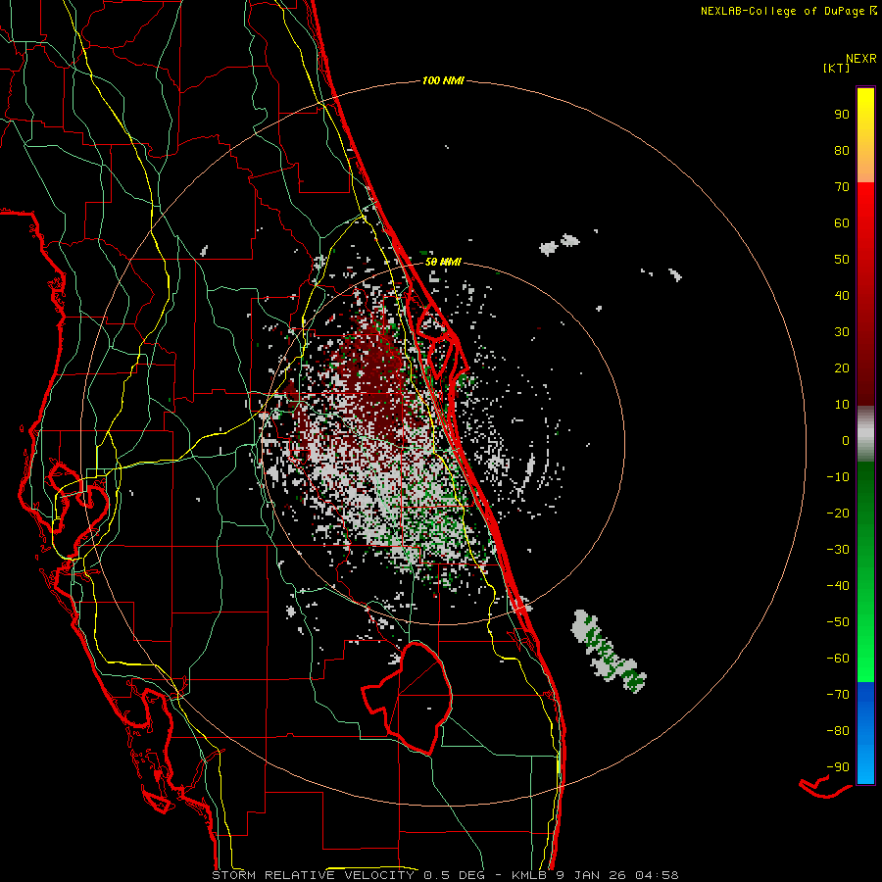Click the Storm Relative Velocity caption text
Screen dimensions: 882x882
[445, 875]
